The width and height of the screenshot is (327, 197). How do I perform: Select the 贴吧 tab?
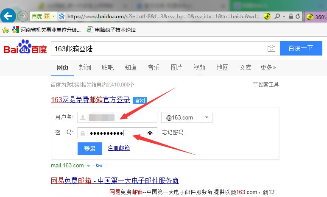click(x=108, y=67)
